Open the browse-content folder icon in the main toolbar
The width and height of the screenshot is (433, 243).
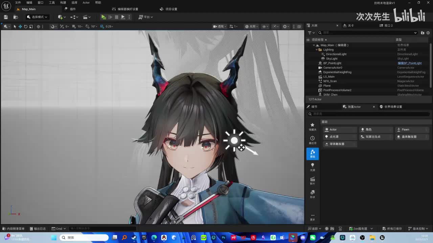16,17
